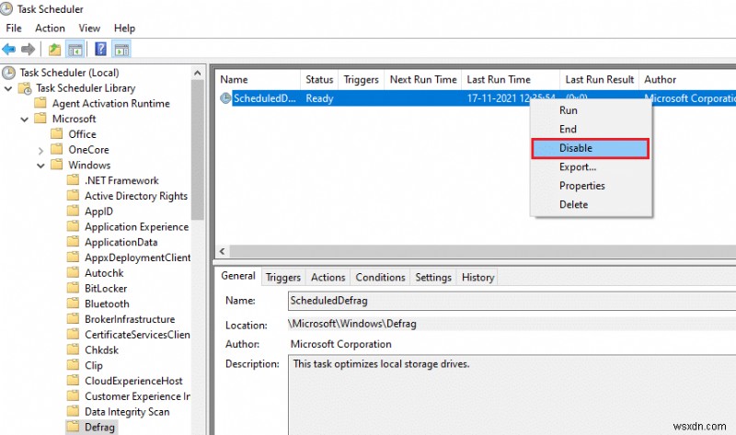Image resolution: width=736 pixels, height=435 pixels.
Task: Sort by the Status column header
Action: tap(319, 80)
